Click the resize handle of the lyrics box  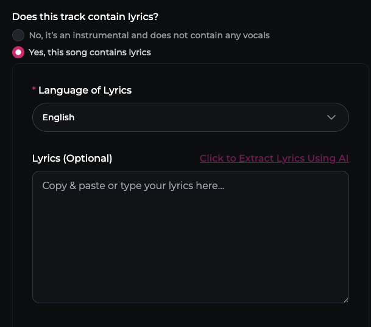click(x=345, y=300)
